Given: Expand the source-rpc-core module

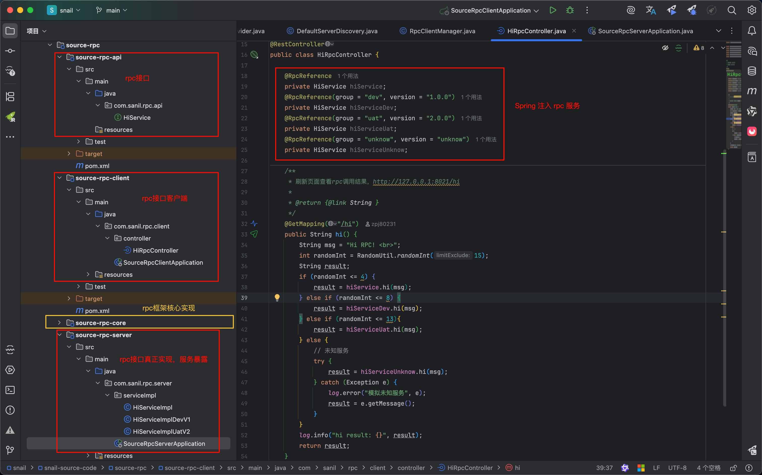Looking at the screenshot, I should tap(59, 323).
